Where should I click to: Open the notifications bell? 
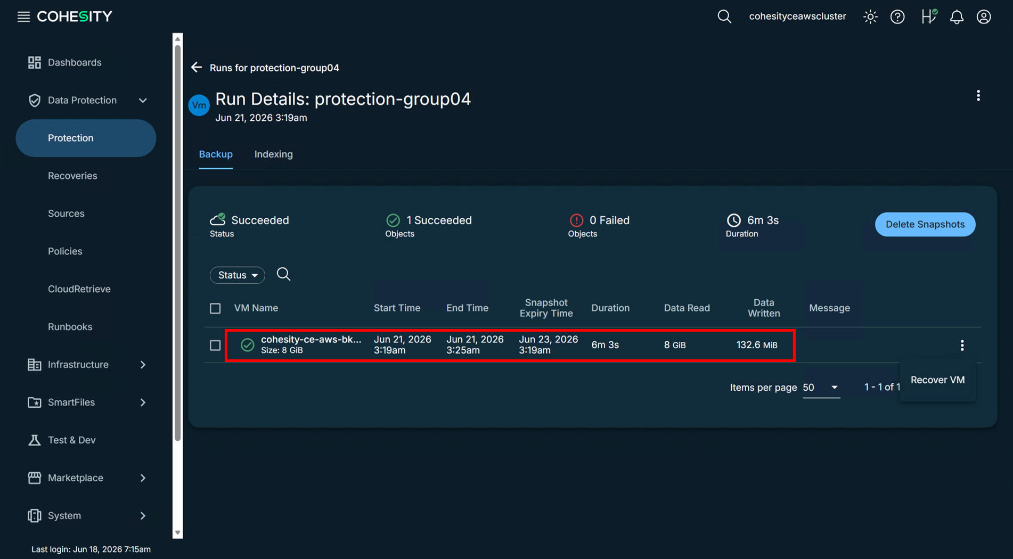coord(957,17)
